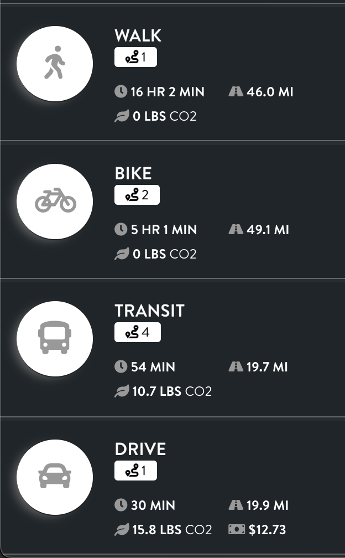Click the 15.8 LBS CO2 emission value
The image size is (345, 558).
point(172,530)
